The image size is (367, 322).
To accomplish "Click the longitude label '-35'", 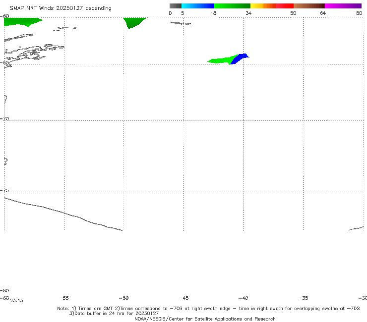I will point(303,298).
